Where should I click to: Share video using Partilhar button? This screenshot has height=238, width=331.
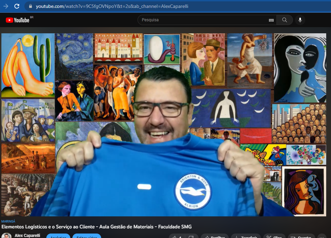215,237
